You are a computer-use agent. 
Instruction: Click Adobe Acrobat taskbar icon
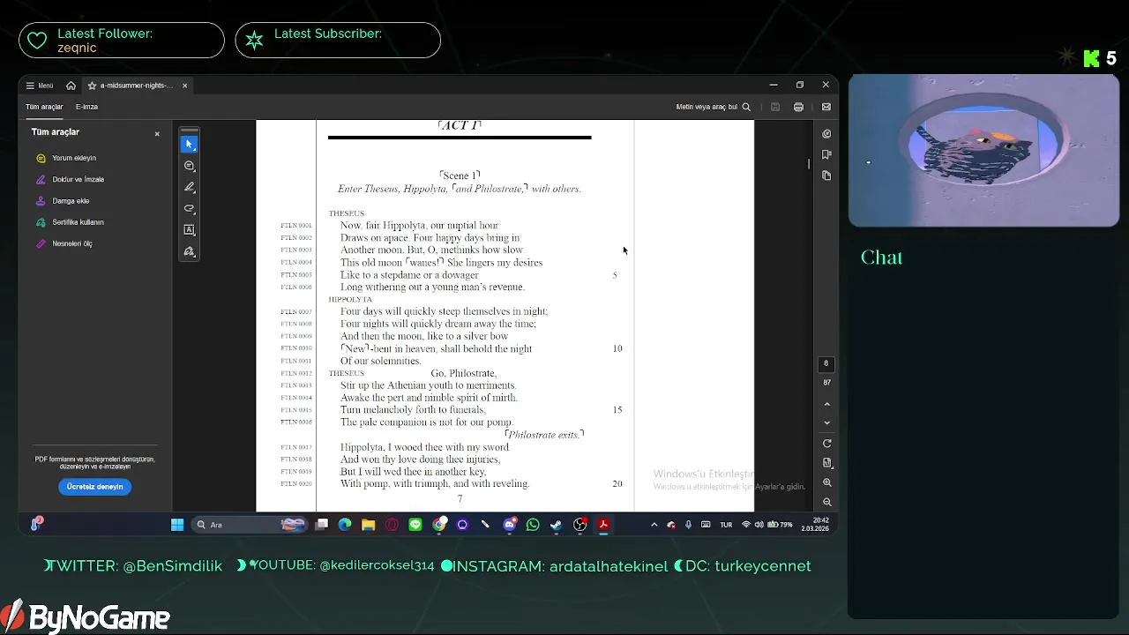603,525
